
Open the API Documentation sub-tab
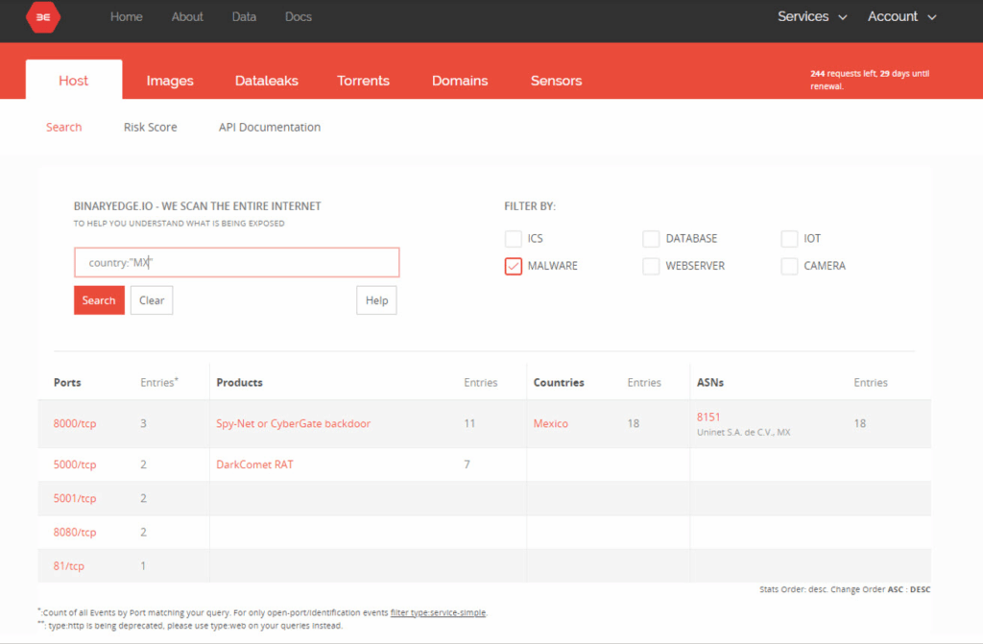click(270, 128)
